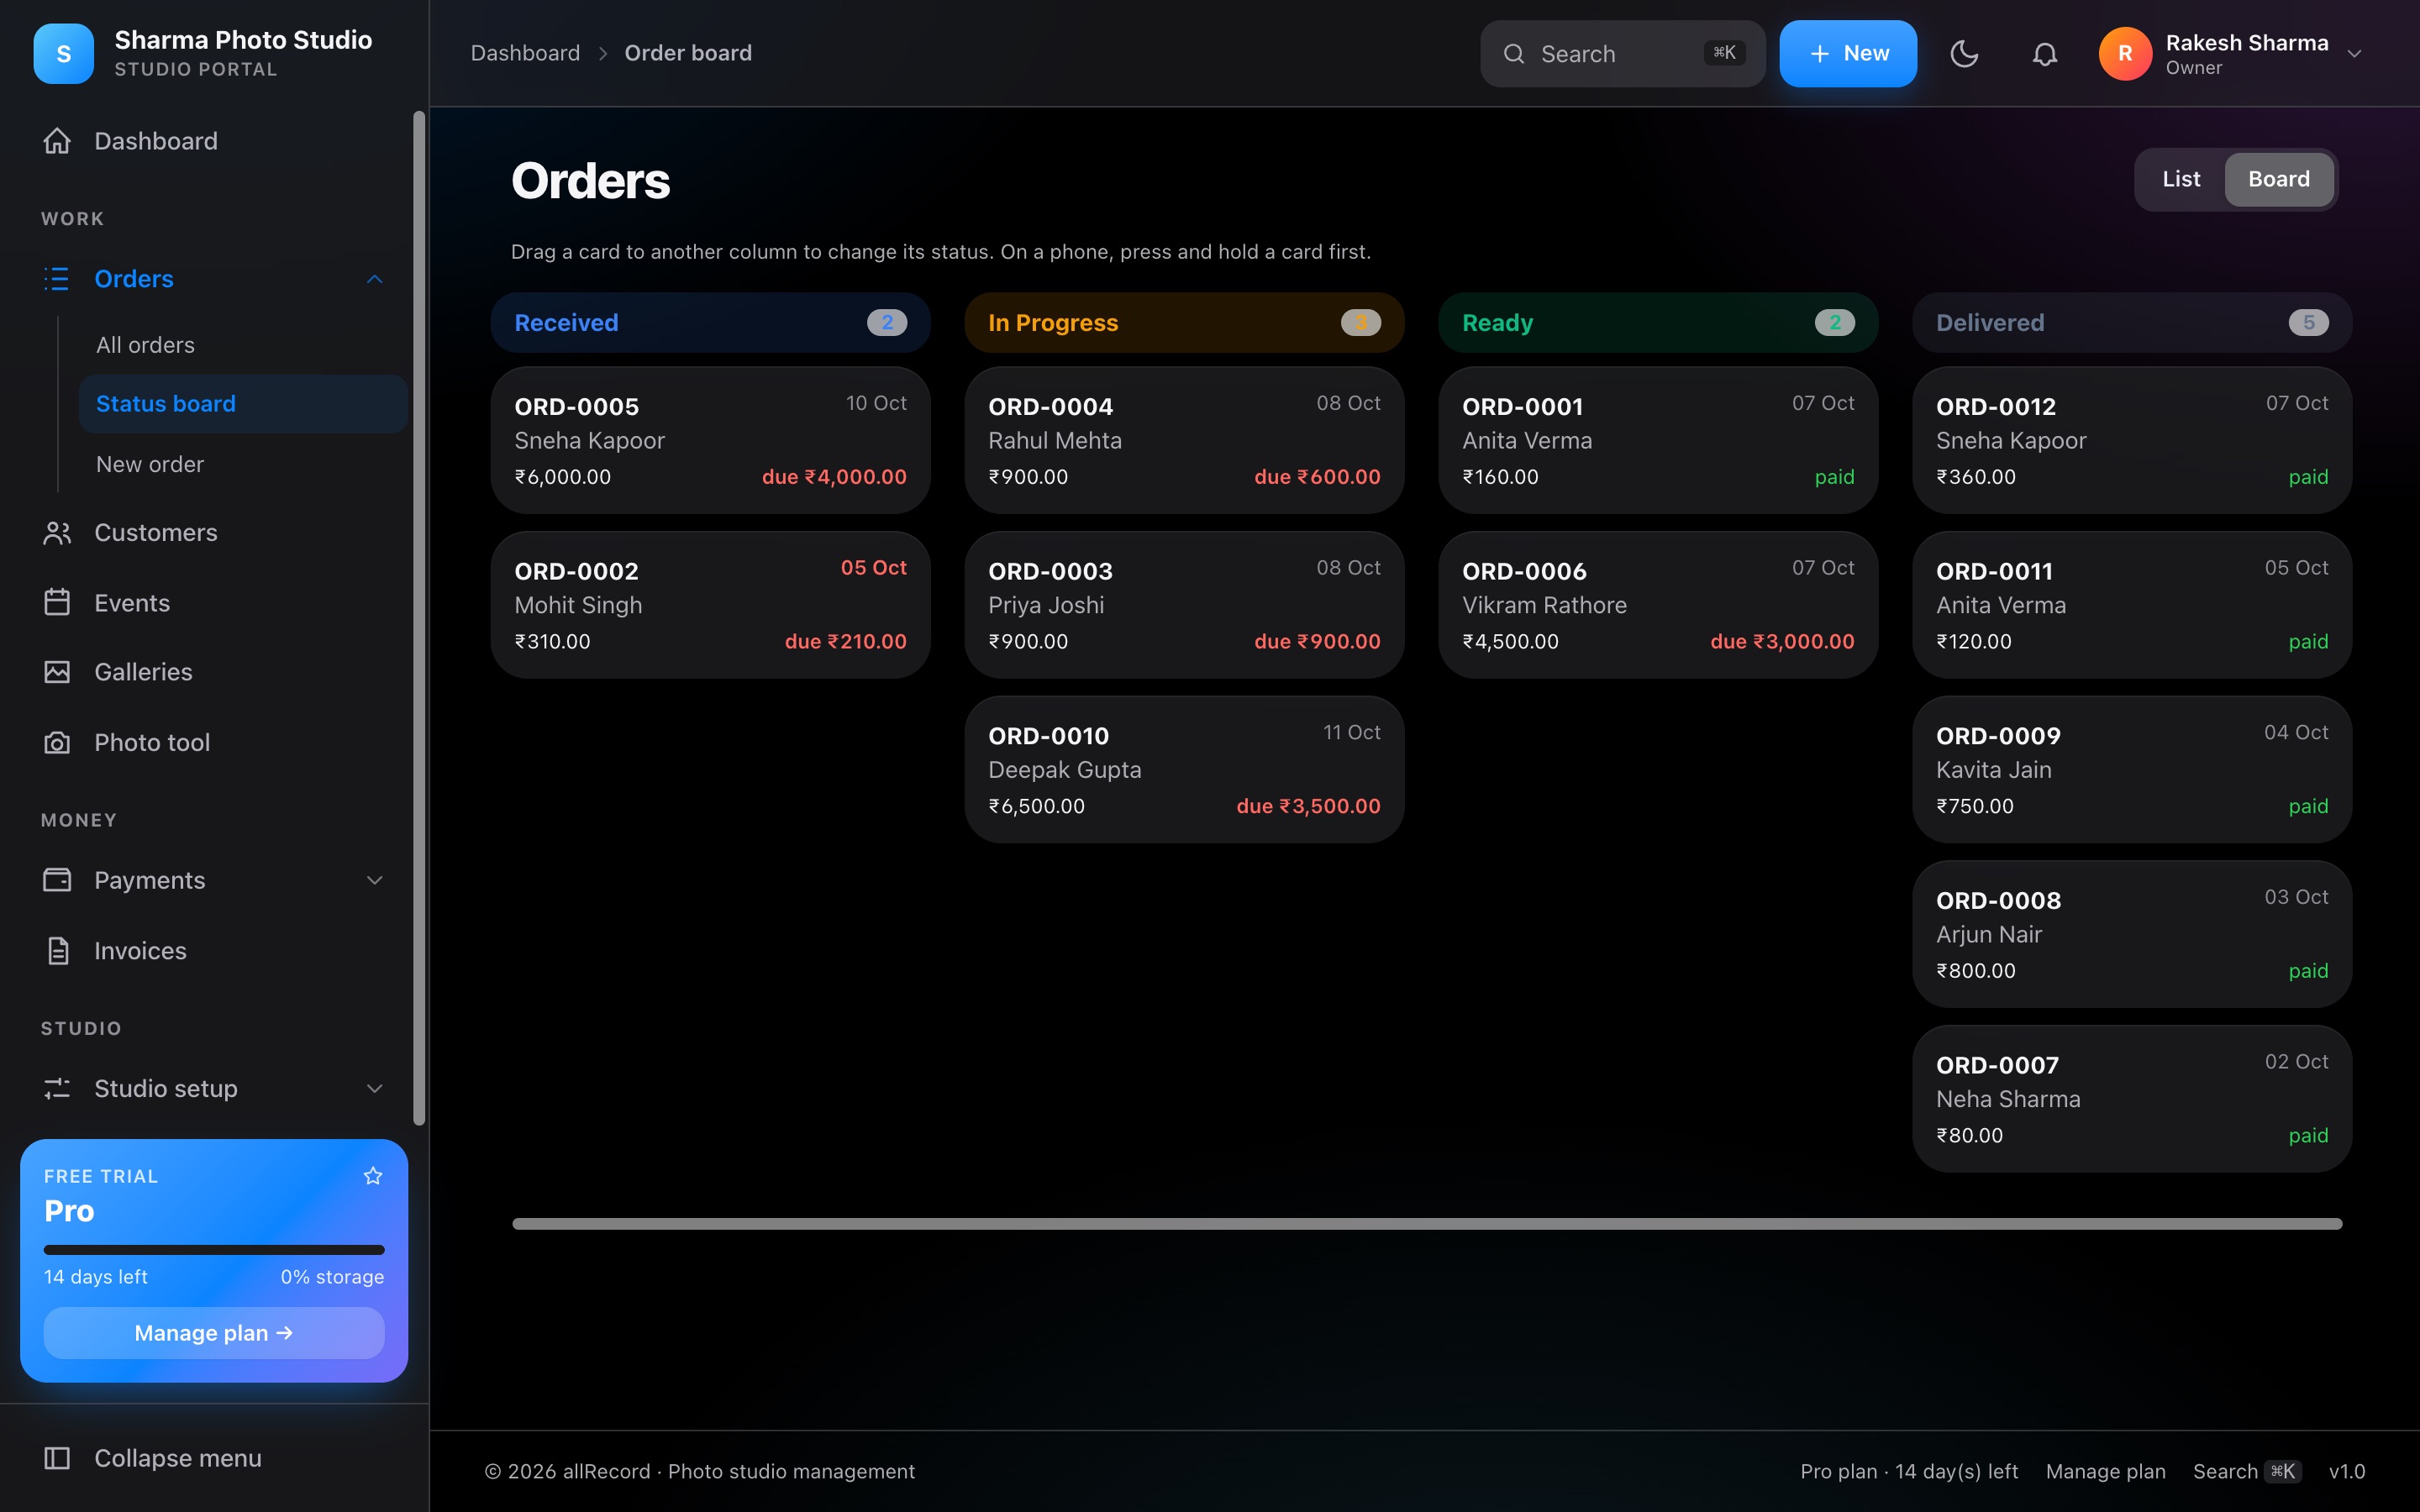
Task: Click the Studio setup sliders icon
Action: click(x=57, y=1088)
